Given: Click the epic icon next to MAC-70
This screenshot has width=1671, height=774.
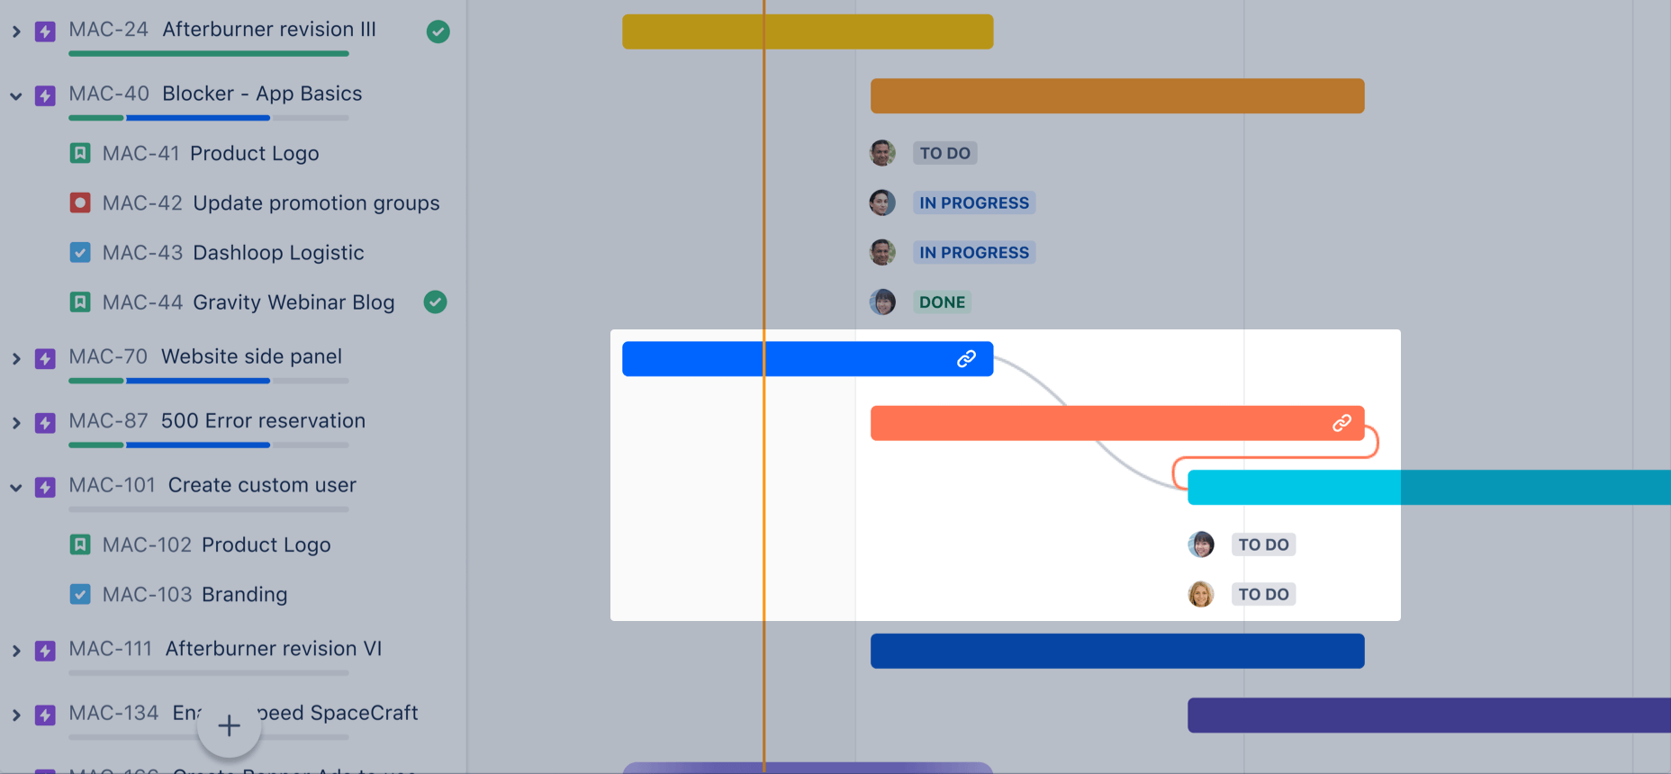Looking at the screenshot, I should tap(45, 358).
